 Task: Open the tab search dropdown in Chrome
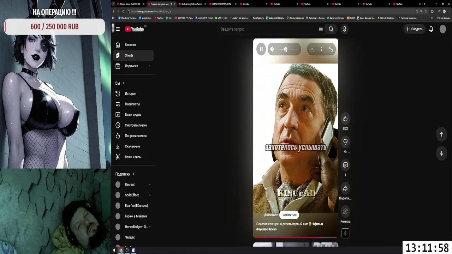(113, 4)
